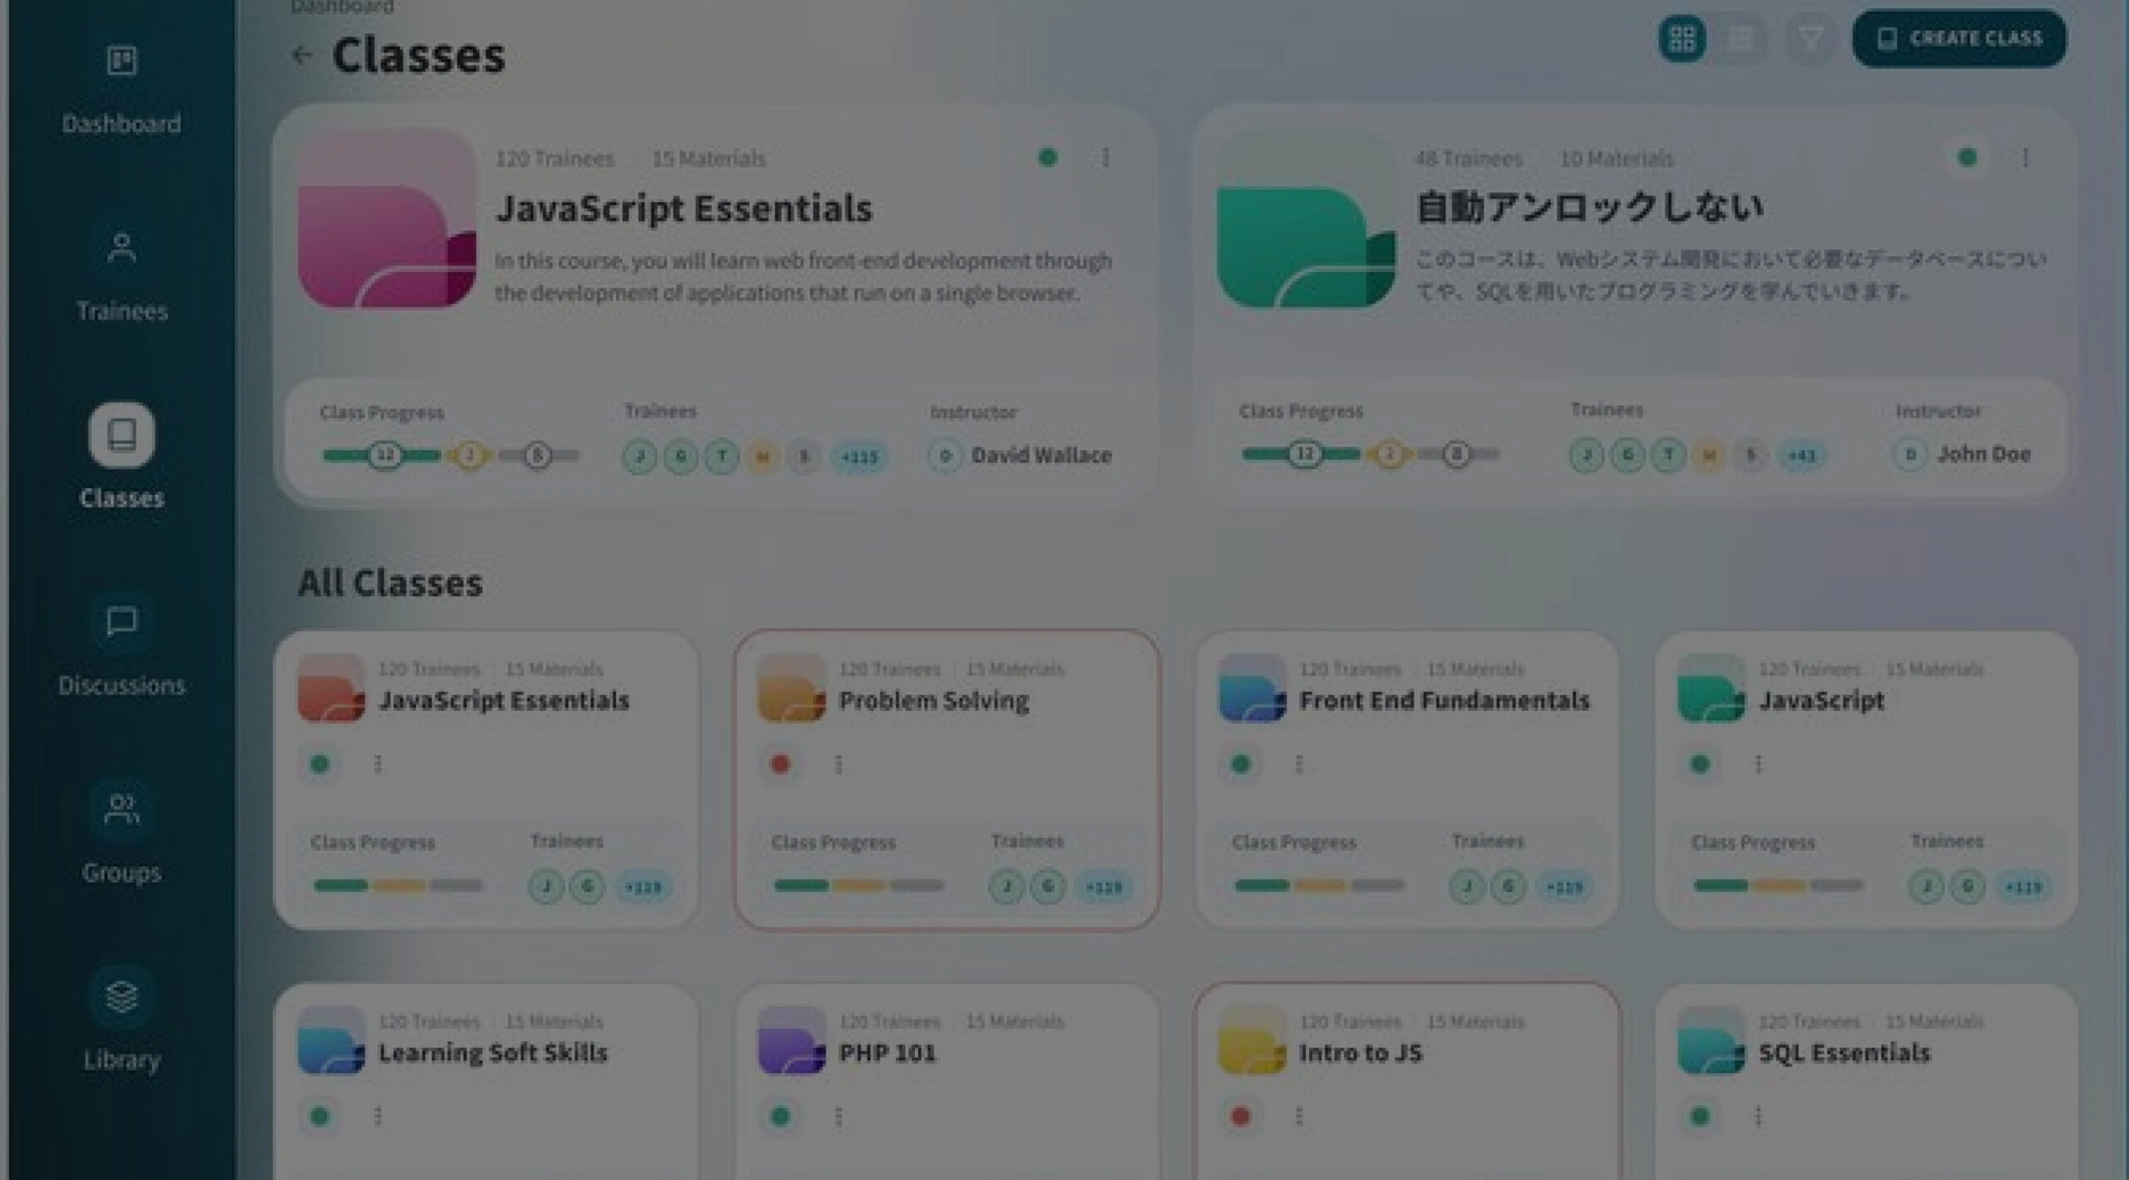Image resolution: width=2129 pixels, height=1180 pixels.
Task: Toggle green status dot on PHP 101
Action: click(x=780, y=1117)
